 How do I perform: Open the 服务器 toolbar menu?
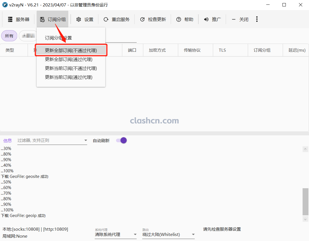pyautogui.click(x=18, y=19)
